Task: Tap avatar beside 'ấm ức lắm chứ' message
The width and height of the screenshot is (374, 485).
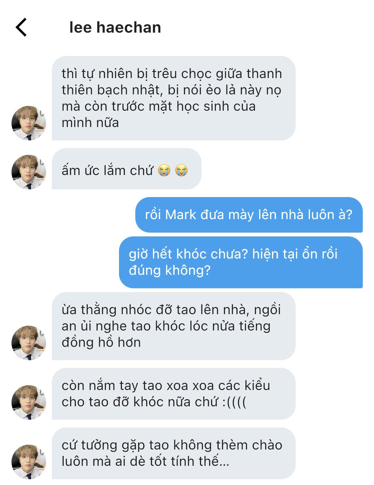Action: point(29,172)
